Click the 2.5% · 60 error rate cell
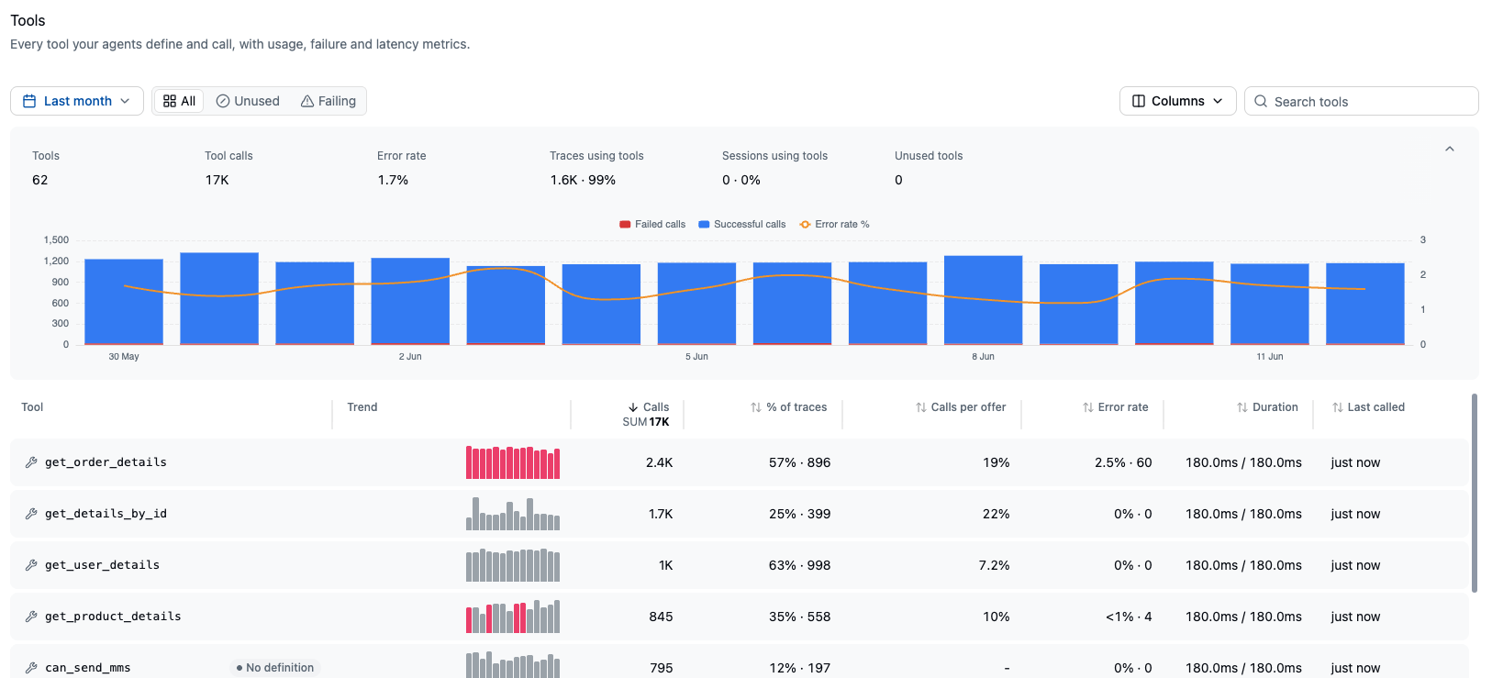This screenshot has width=1492, height=678. (1123, 462)
